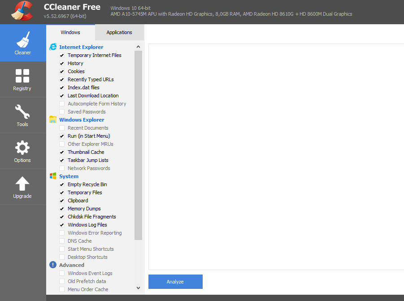The height and width of the screenshot is (301, 404).
Task: Click the scroll up arrow of list
Action: 139,47
